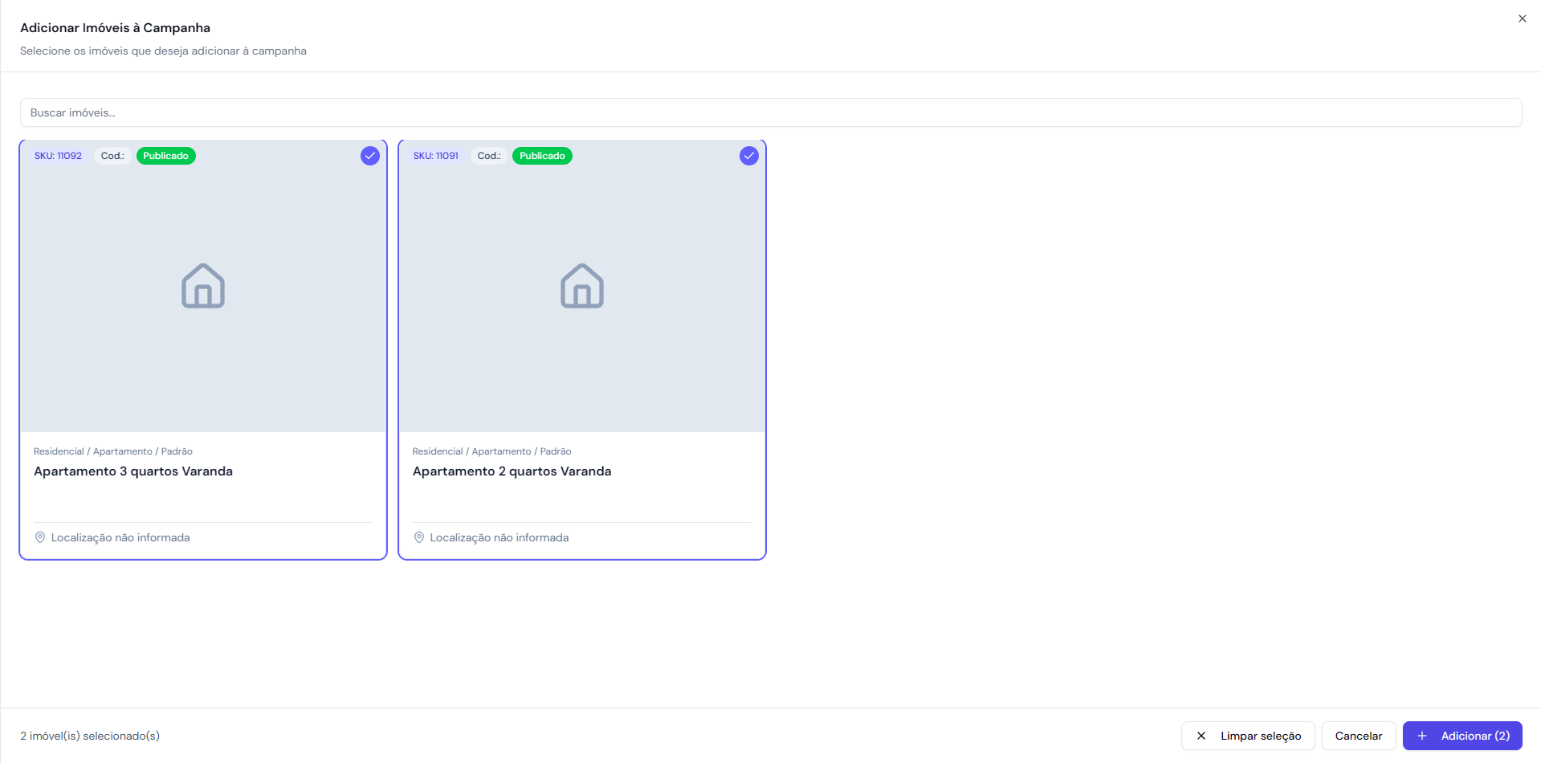This screenshot has width=1541, height=763.
Task: Click the Cod.: badge on first card
Action: (112, 156)
